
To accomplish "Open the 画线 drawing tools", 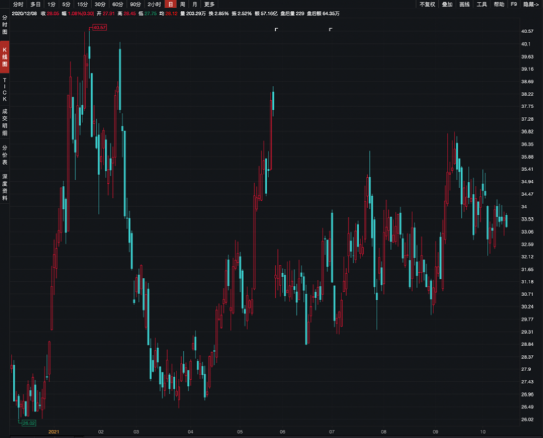I will (465, 5).
